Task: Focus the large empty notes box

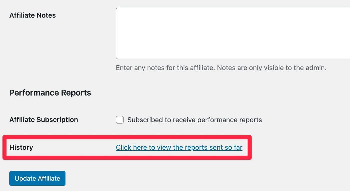Action: click(x=233, y=33)
